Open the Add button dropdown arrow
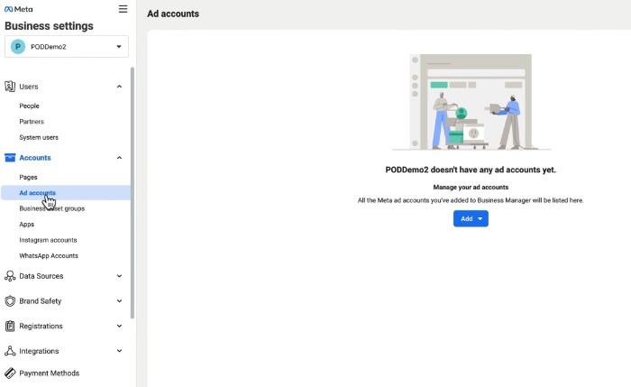This screenshot has height=387, width=631. tap(480, 218)
